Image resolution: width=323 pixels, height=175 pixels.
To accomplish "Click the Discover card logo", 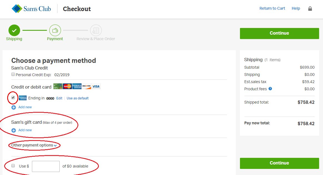I will click(x=86, y=86).
